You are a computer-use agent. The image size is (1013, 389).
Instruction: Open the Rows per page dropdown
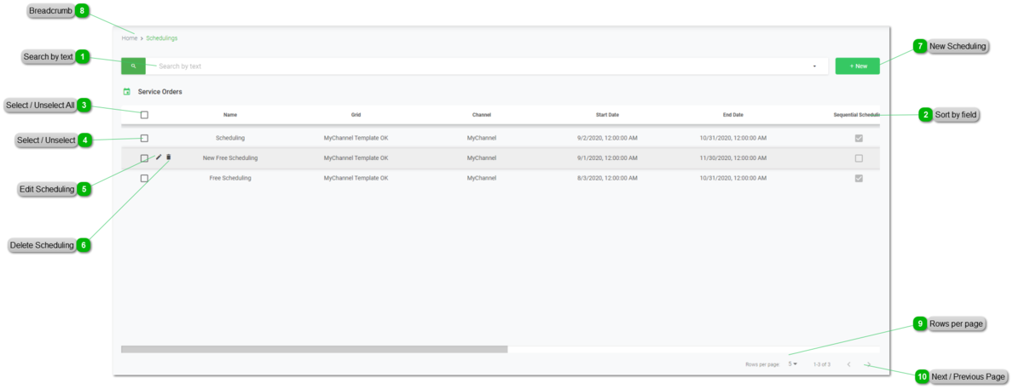click(793, 364)
